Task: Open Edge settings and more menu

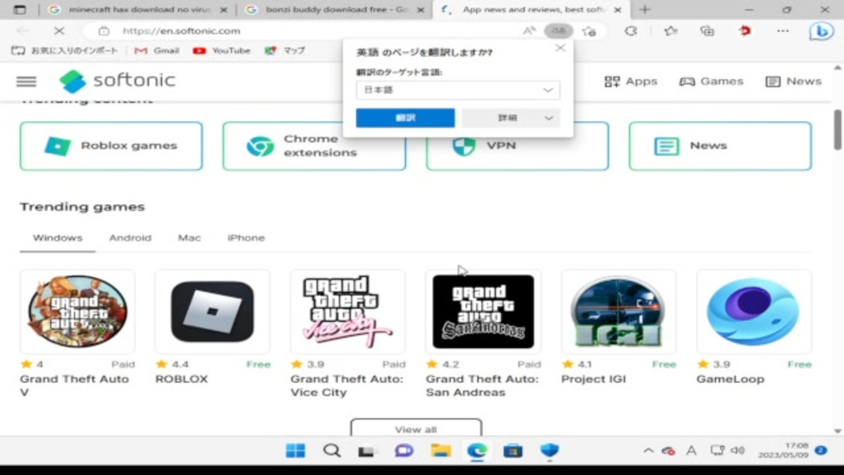Action: coord(782,31)
